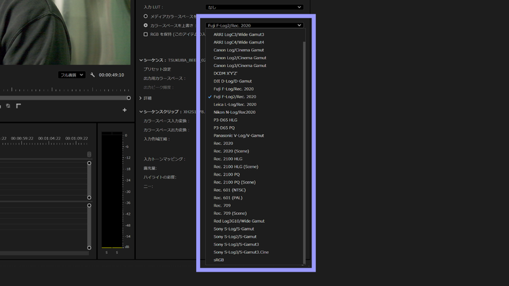Collapse the シーケンス section
The height and width of the screenshot is (286, 509).
(x=141, y=60)
